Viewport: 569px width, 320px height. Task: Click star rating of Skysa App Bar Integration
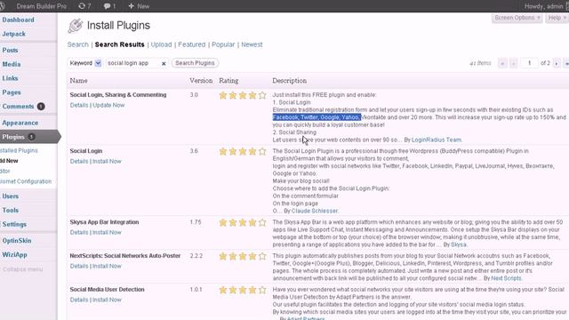[243, 223]
